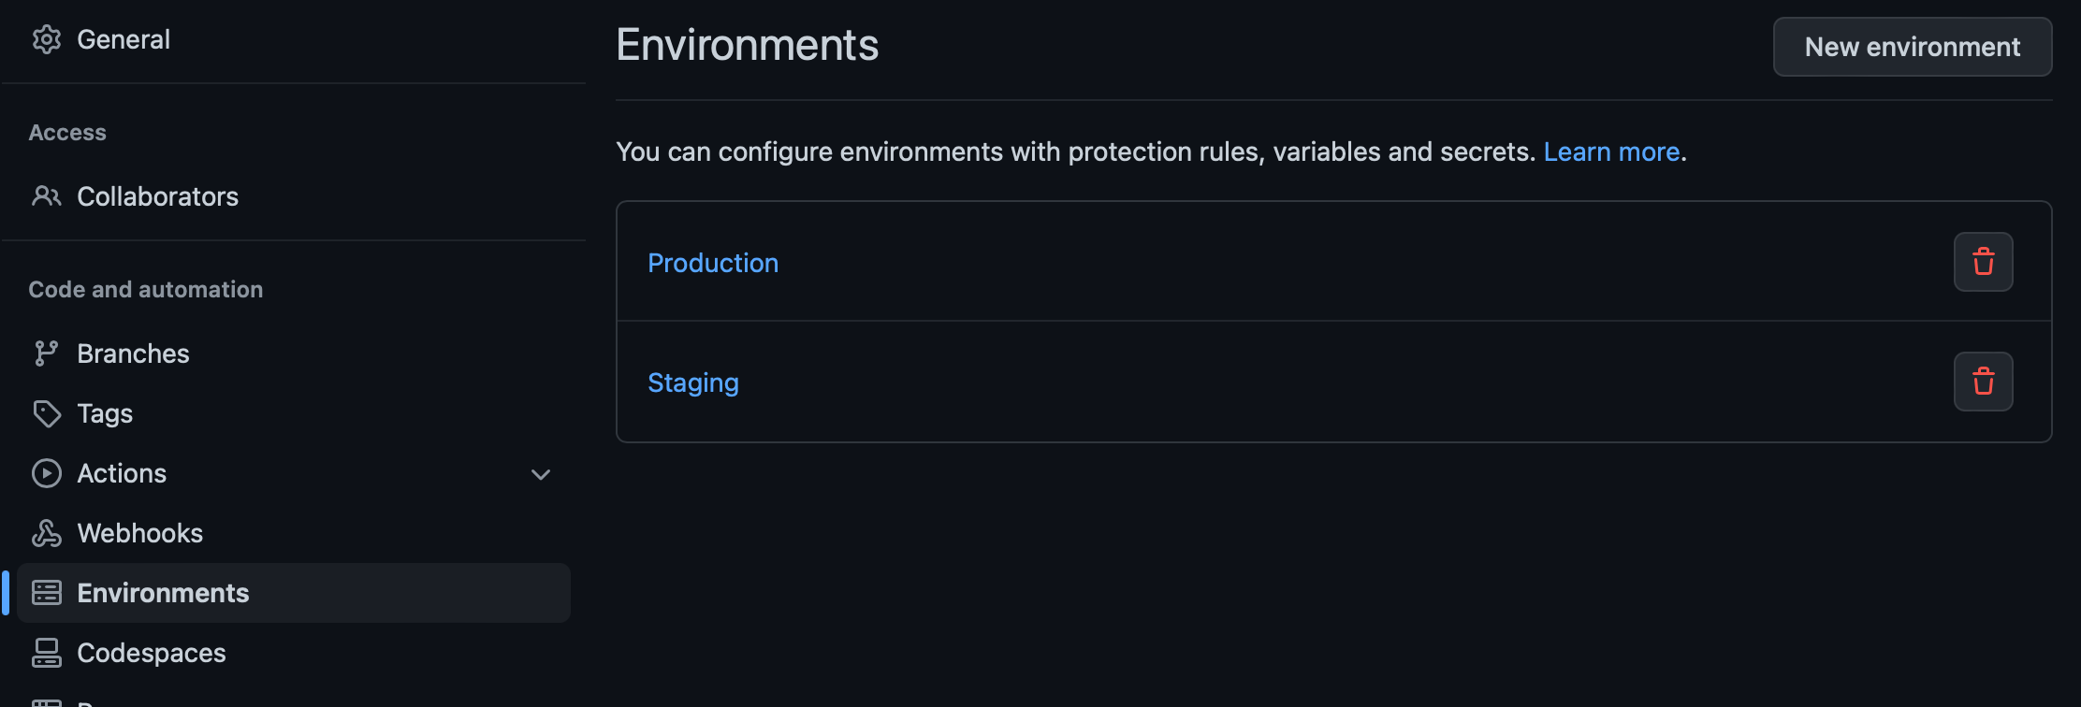Click the New environment button

pyautogui.click(x=1913, y=47)
